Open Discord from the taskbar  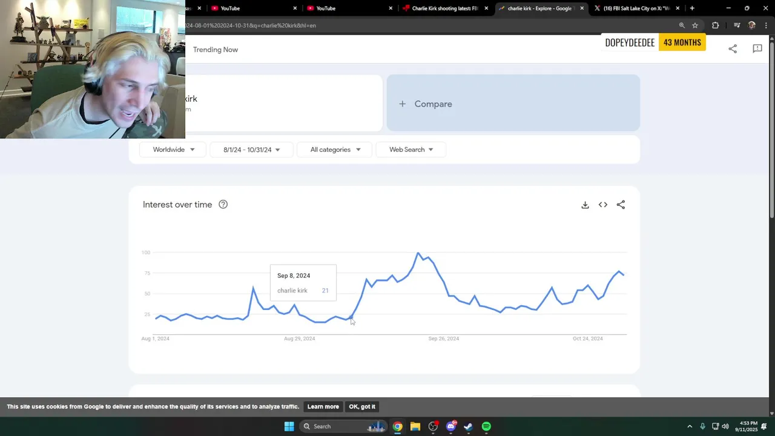click(451, 426)
